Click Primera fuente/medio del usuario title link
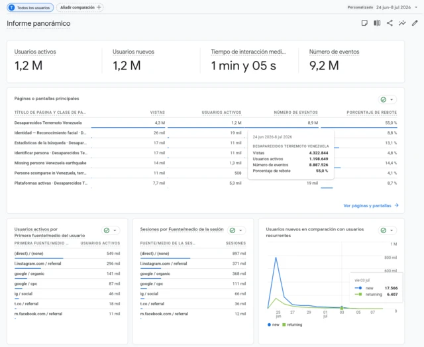 pos(50,236)
